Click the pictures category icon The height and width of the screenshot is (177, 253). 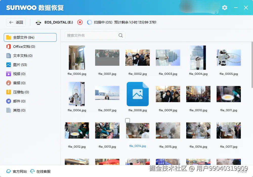[x=9, y=65]
